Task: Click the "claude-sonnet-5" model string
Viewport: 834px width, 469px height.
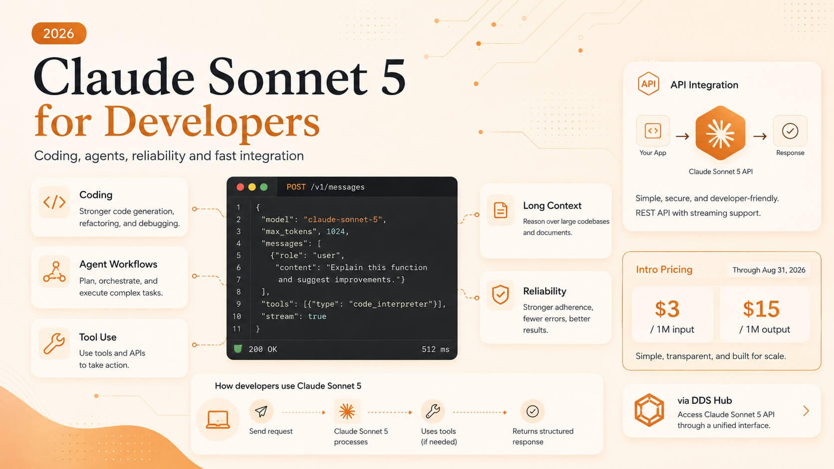Action: point(343,219)
